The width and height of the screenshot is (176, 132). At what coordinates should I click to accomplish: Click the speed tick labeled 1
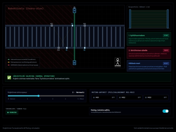[27, 99]
